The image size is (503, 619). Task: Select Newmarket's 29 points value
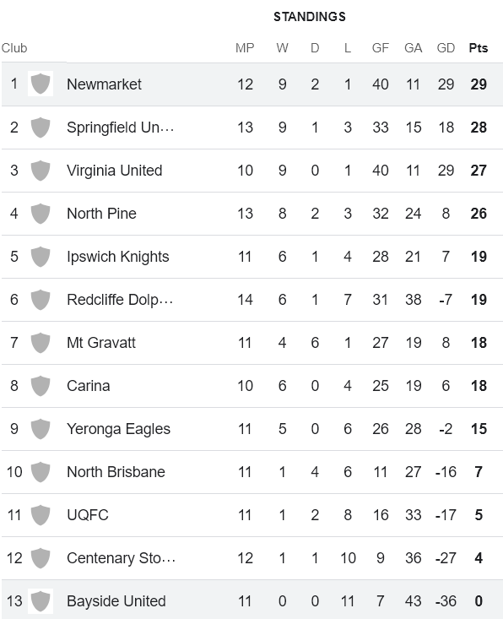click(479, 84)
